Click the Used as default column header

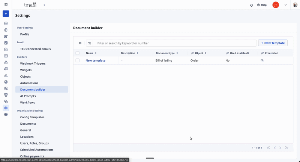click(x=237, y=53)
